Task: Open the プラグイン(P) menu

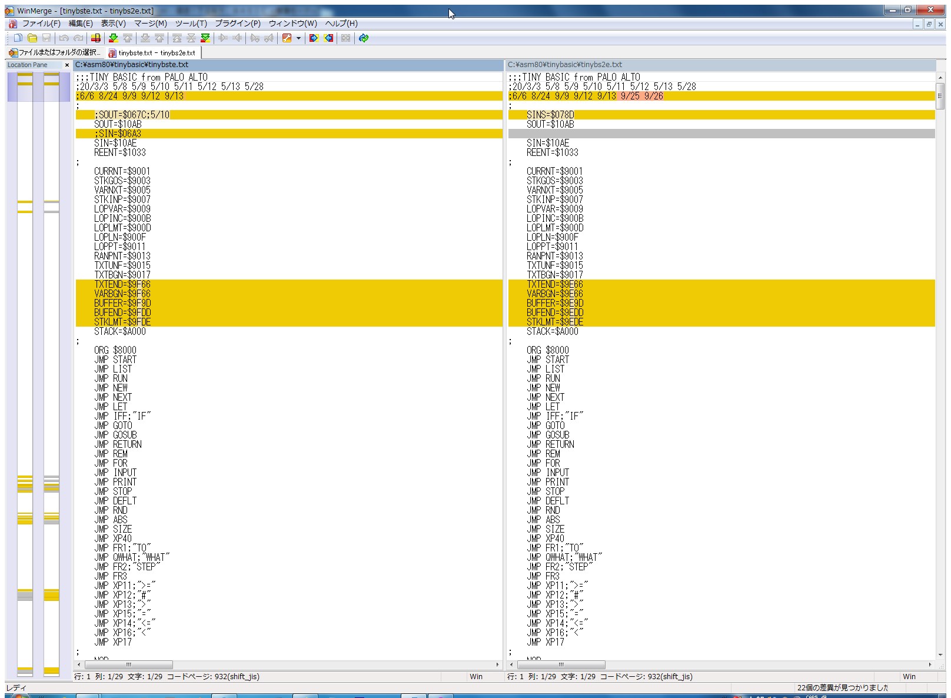Action: (x=237, y=24)
